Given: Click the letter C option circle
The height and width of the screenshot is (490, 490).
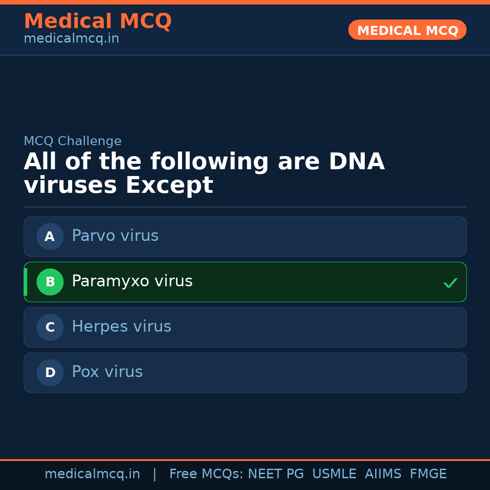Looking at the screenshot, I should [x=50, y=327].
